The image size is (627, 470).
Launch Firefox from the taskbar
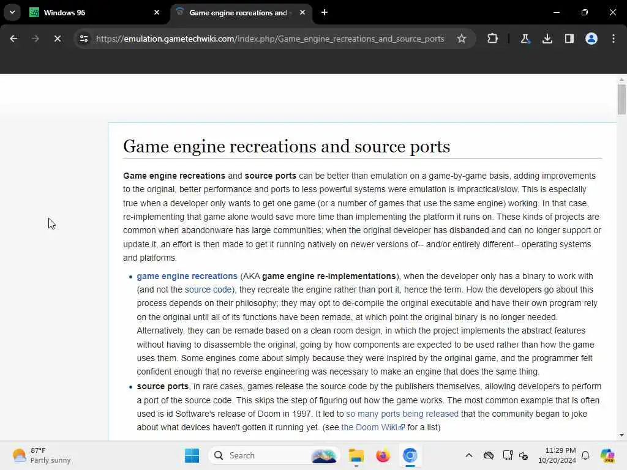(383, 455)
